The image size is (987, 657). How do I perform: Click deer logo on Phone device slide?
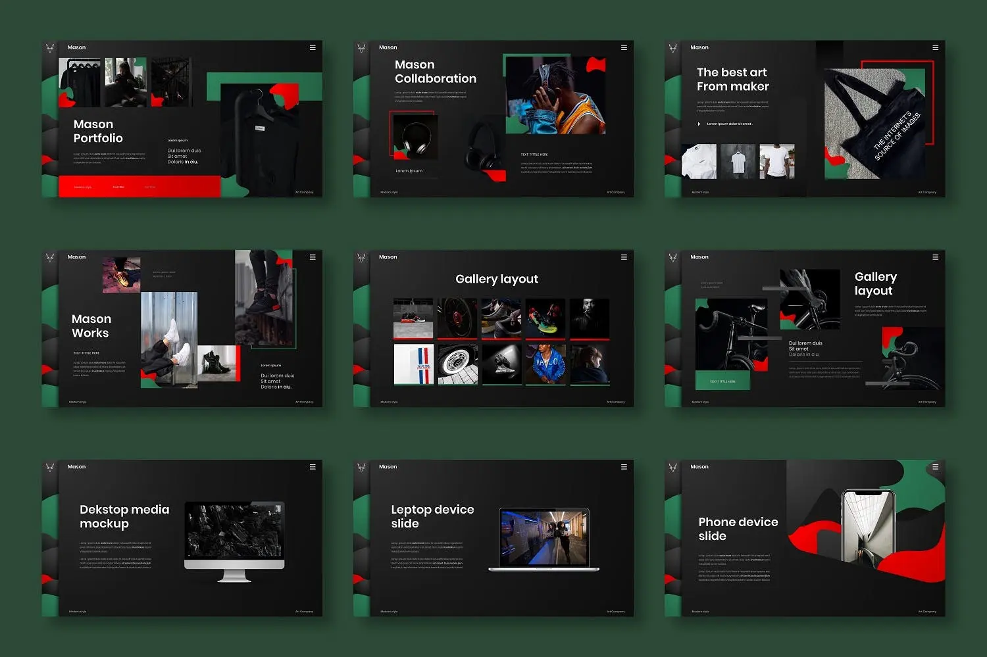(672, 468)
